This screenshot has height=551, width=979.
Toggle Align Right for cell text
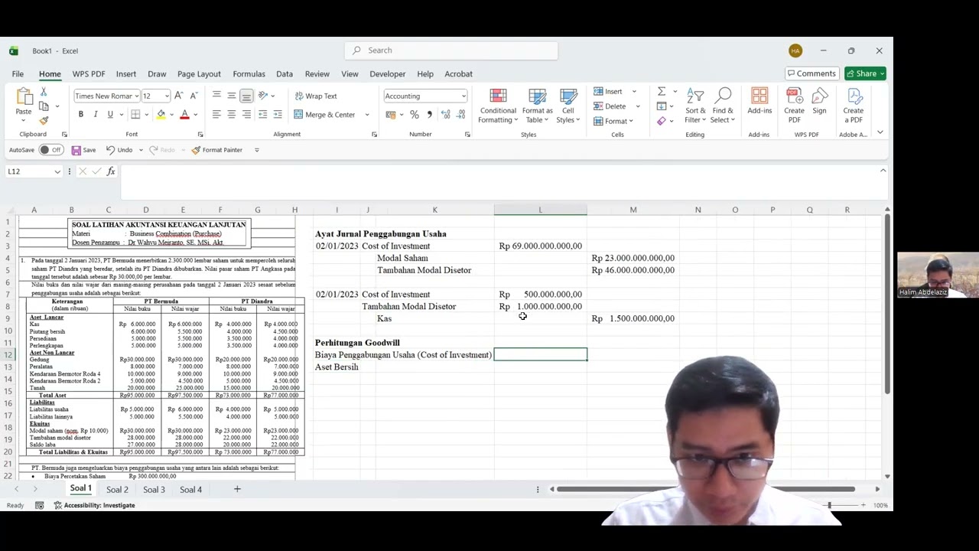point(246,115)
